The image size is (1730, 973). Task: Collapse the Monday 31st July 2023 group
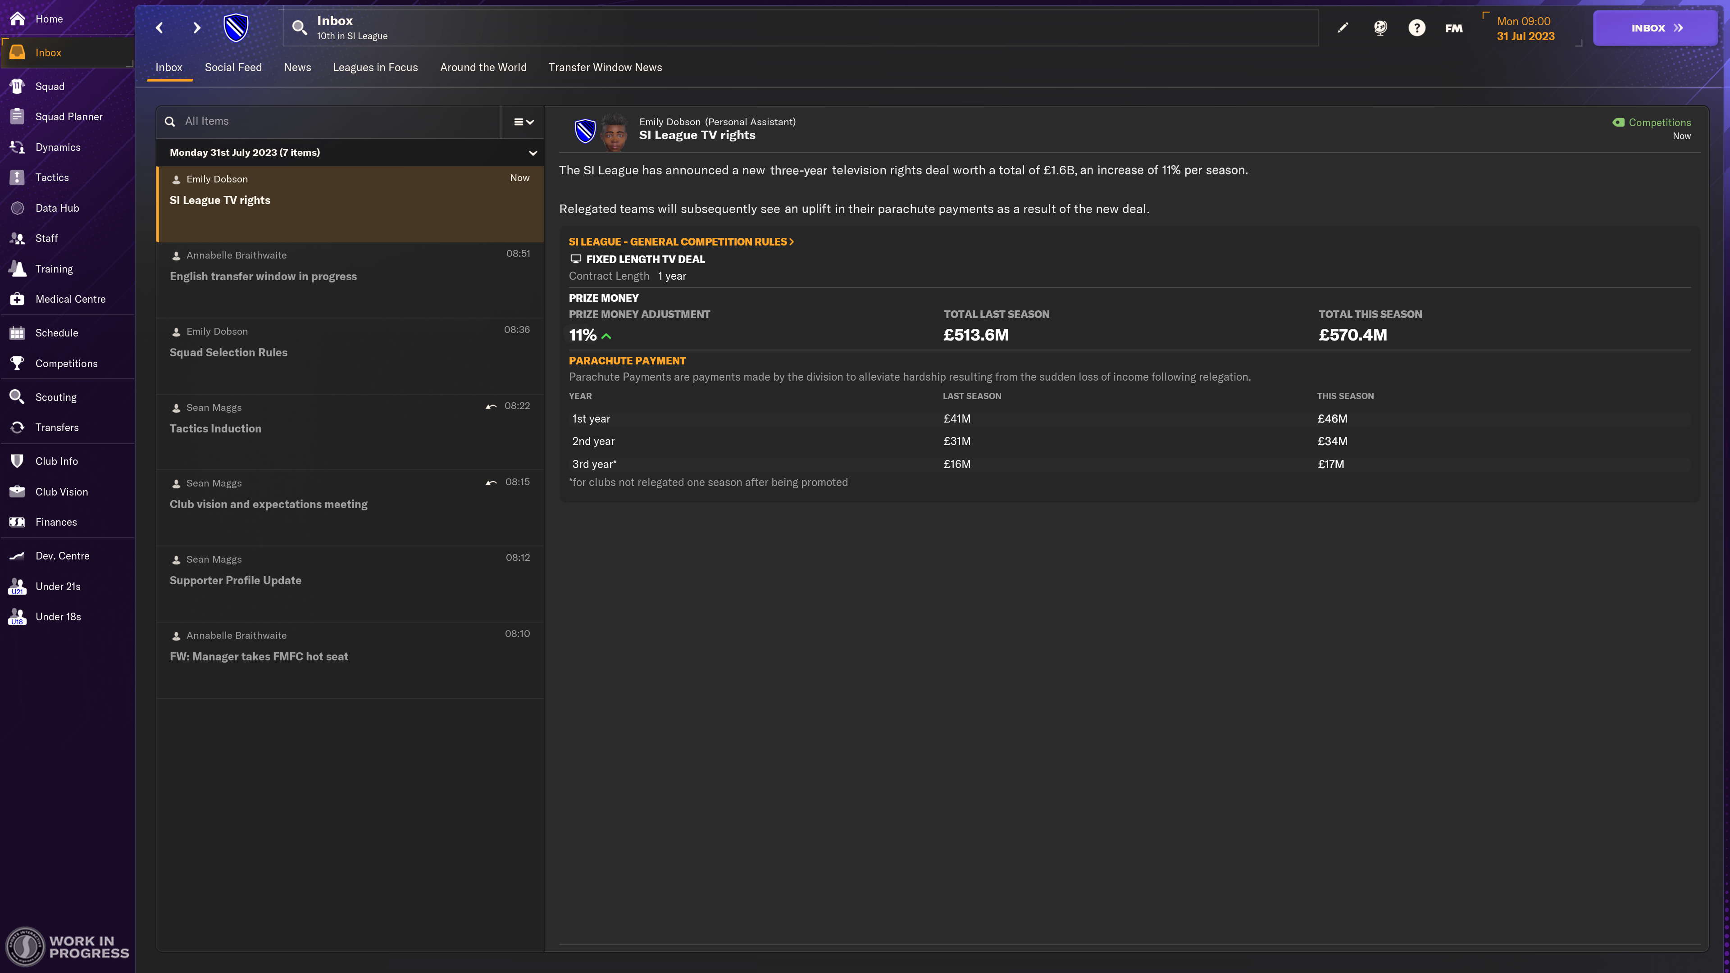point(533,153)
